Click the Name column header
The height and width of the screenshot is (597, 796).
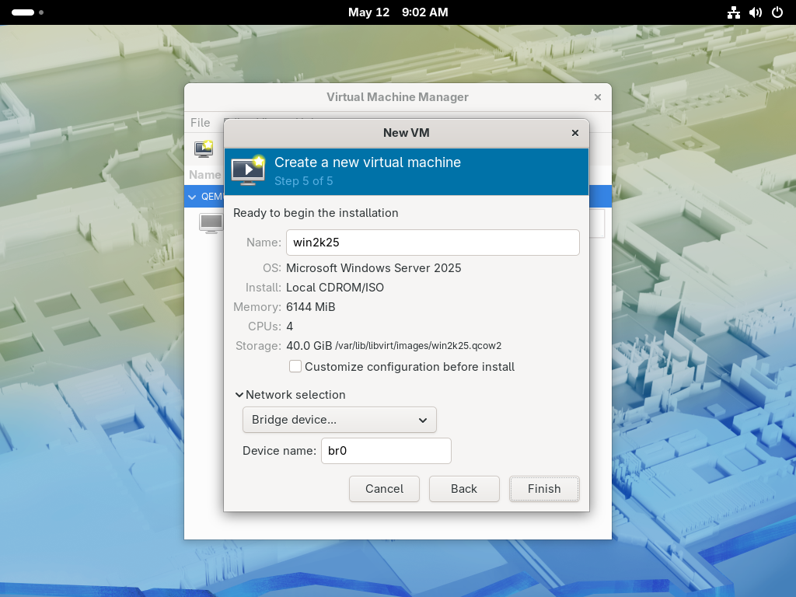tap(204, 175)
